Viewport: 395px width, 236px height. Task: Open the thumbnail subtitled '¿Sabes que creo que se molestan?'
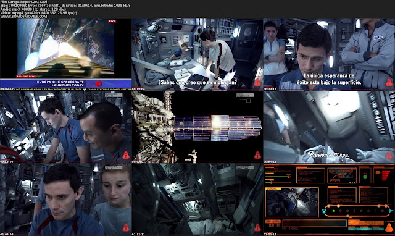(197, 54)
